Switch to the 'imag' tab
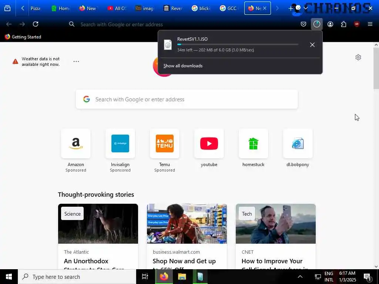379x284 pixels. click(145, 9)
